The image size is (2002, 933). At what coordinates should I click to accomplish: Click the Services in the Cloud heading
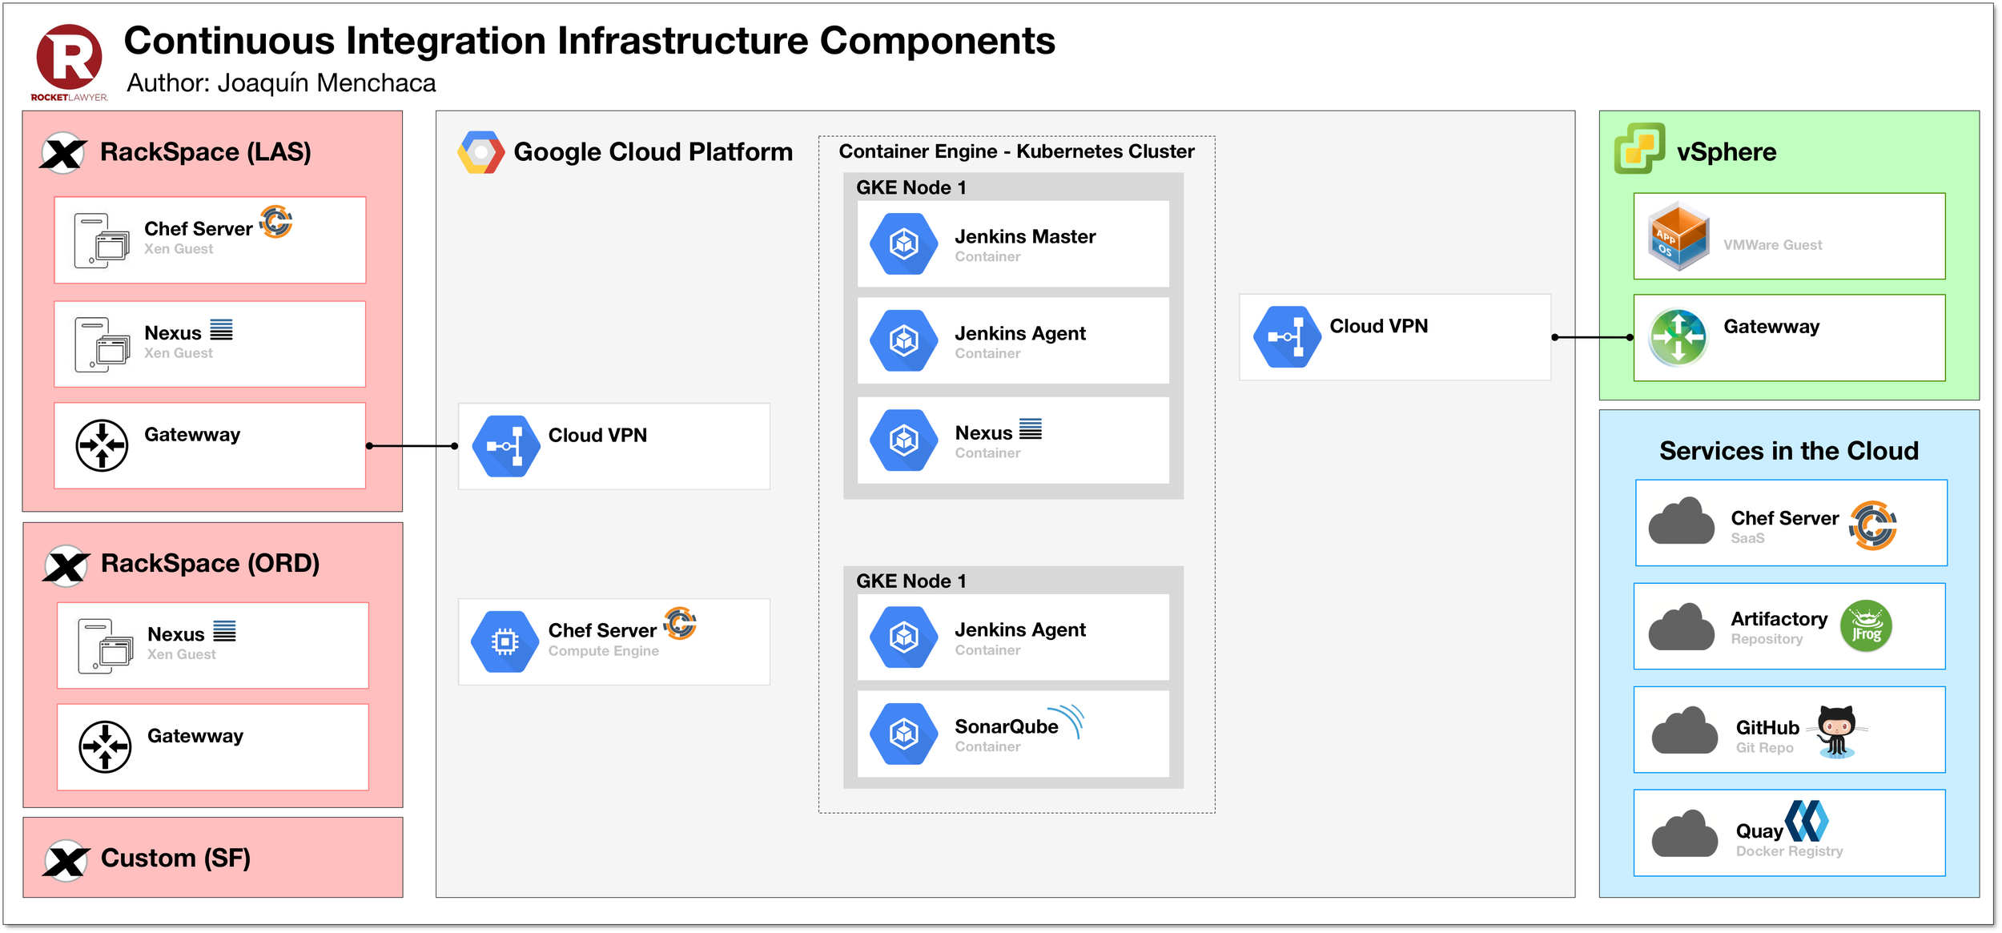[1788, 451]
